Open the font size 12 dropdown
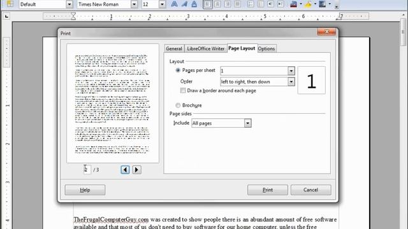Image resolution: width=408 pixels, height=229 pixels. click(x=162, y=4)
